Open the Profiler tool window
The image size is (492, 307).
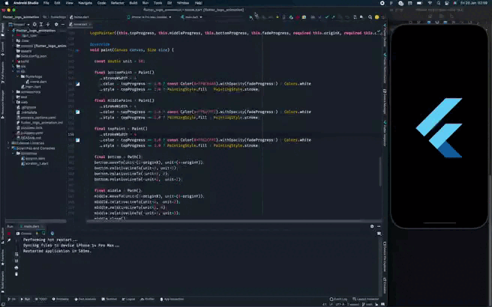(x=147, y=300)
